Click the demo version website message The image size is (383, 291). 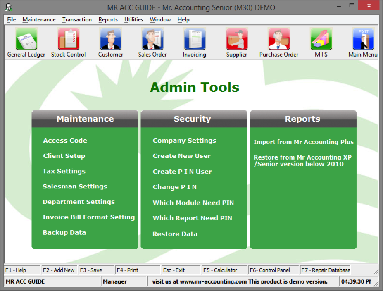(243, 281)
